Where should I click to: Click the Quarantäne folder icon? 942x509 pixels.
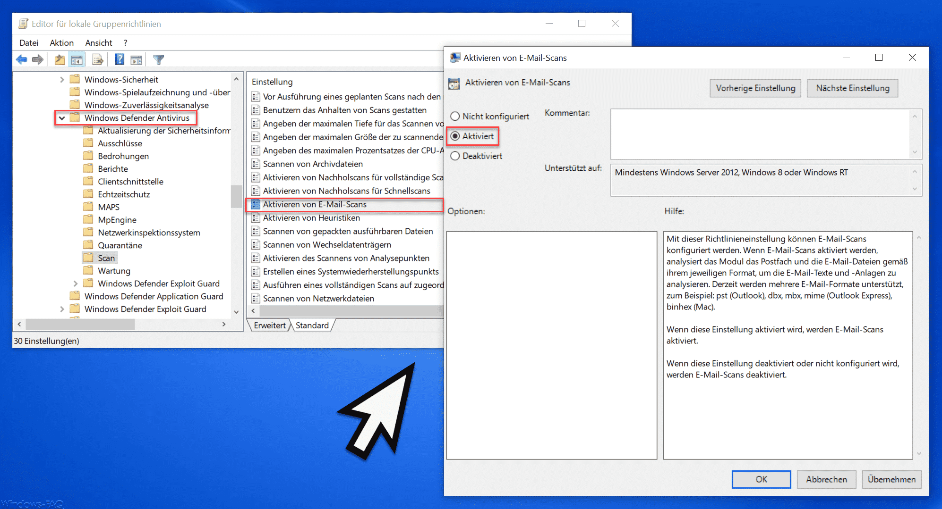[88, 245]
